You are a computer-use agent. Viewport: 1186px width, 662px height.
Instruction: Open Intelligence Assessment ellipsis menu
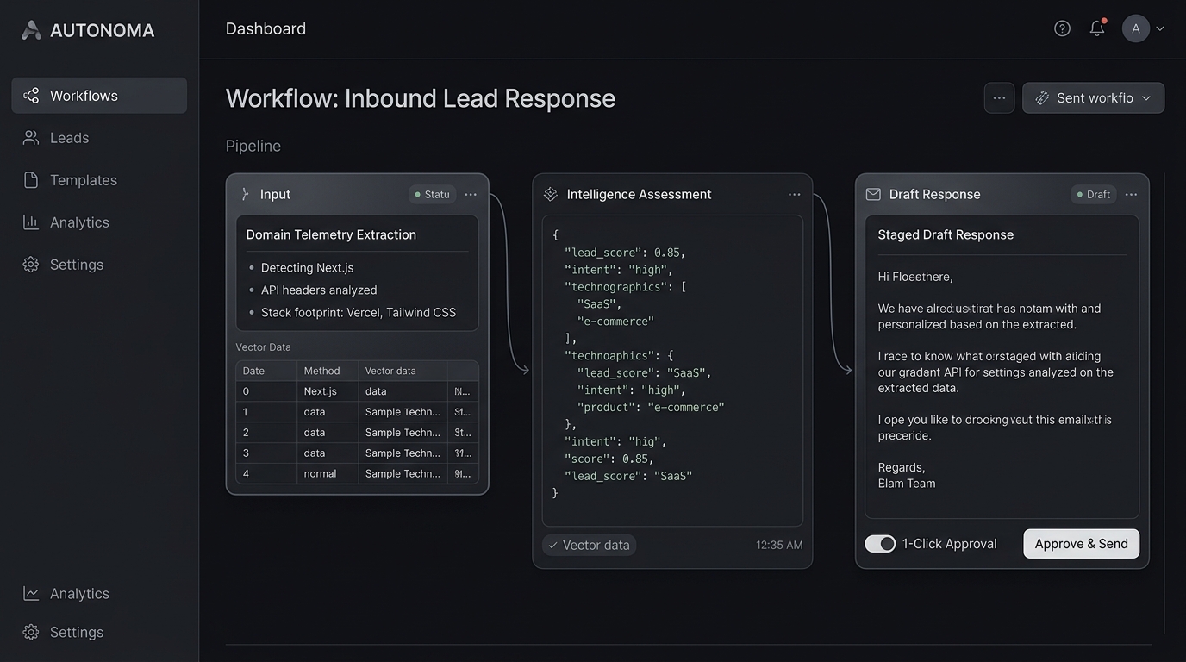click(794, 195)
